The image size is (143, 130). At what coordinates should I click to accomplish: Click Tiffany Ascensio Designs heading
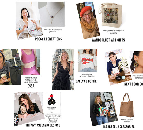tap(43, 125)
